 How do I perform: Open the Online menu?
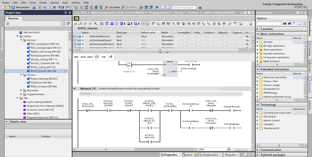point(43,3)
